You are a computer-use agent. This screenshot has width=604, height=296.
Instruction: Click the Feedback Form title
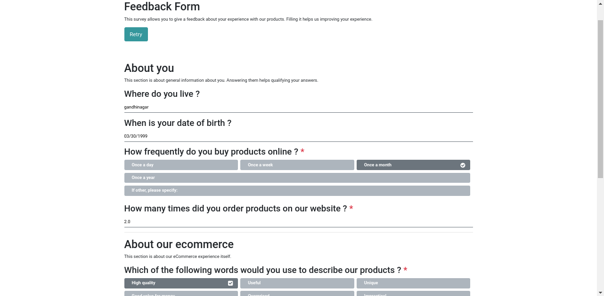[x=162, y=7]
